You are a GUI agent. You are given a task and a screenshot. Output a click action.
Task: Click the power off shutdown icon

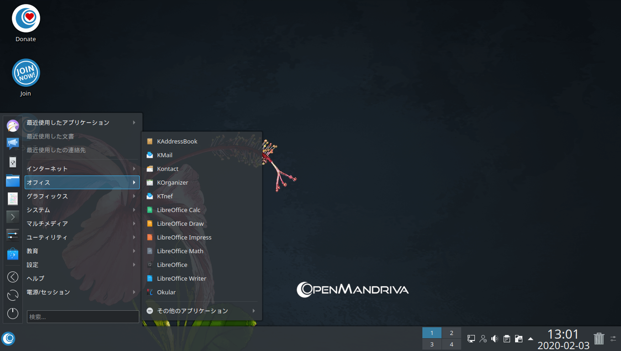[13, 314]
